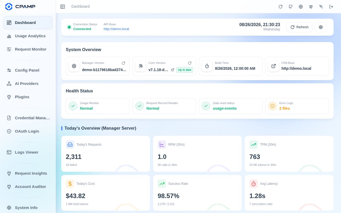Open Config Panel from the sidebar

[28, 70]
